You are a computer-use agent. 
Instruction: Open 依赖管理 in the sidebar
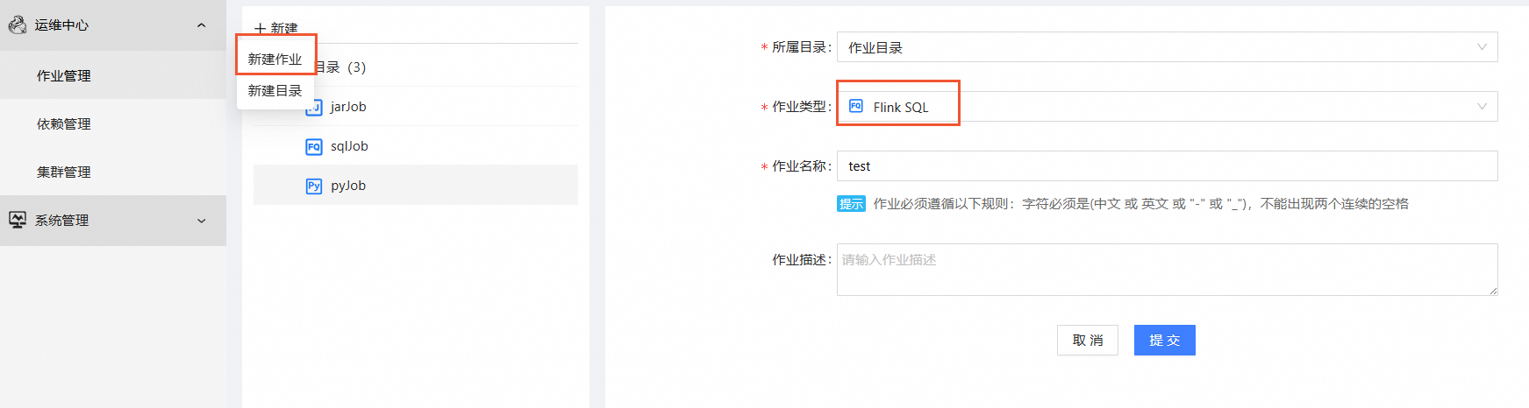click(63, 124)
